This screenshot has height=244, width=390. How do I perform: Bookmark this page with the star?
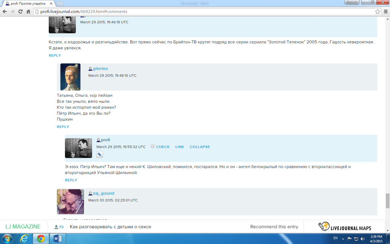377,11
